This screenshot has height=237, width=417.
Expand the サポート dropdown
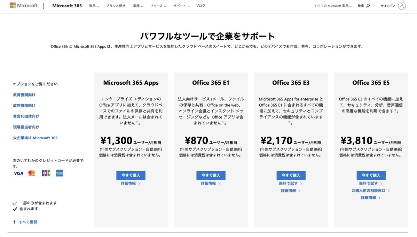click(x=181, y=6)
